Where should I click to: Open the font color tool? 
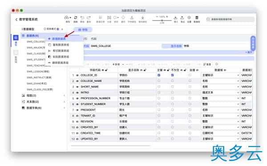[x=132, y=17]
